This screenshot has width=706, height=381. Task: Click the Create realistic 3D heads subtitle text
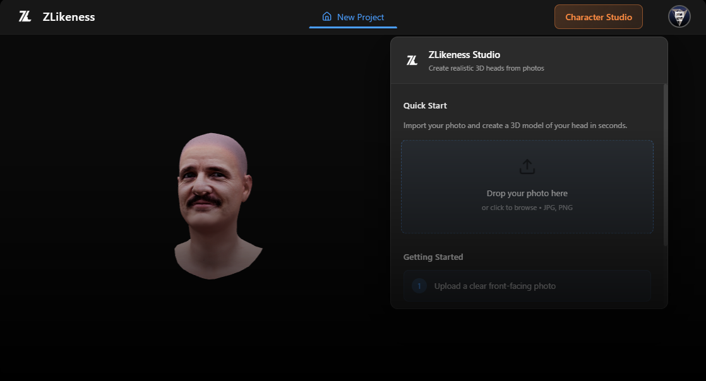tap(486, 68)
